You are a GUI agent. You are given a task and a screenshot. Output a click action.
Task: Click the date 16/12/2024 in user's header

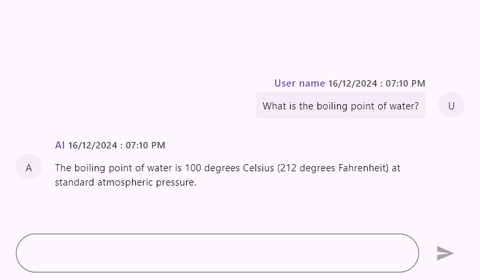(x=353, y=83)
